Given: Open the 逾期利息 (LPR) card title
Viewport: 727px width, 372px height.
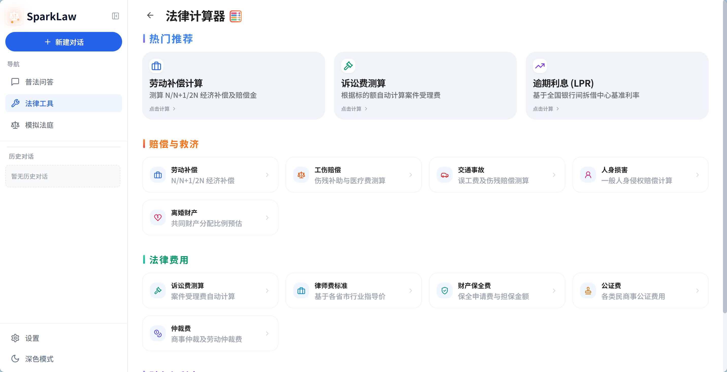Looking at the screenshot, I should pos(563,83).
